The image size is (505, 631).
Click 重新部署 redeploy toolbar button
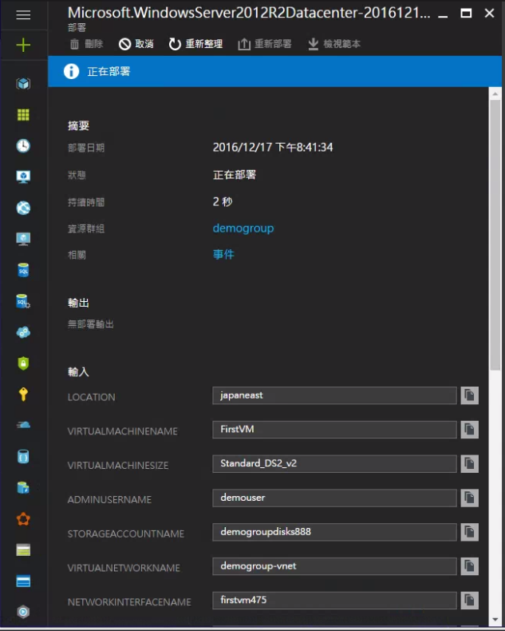(265, 44)
